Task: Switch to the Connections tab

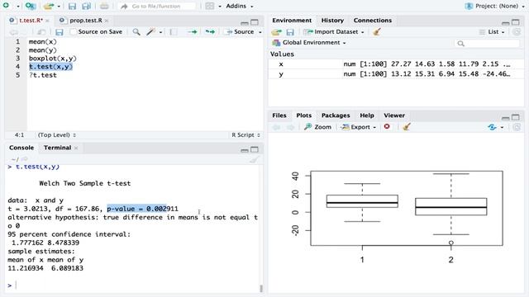Action: click(x=373, y=21)
